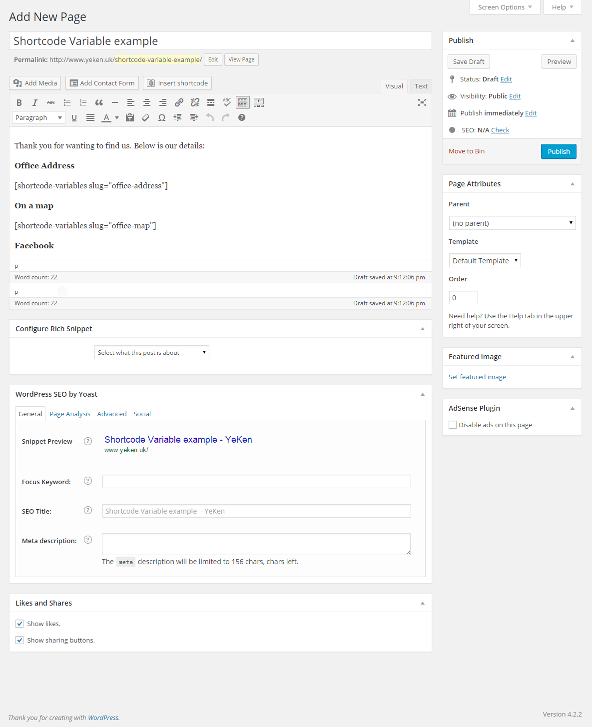Redo the last edit
592x727 pixels.
226,117
